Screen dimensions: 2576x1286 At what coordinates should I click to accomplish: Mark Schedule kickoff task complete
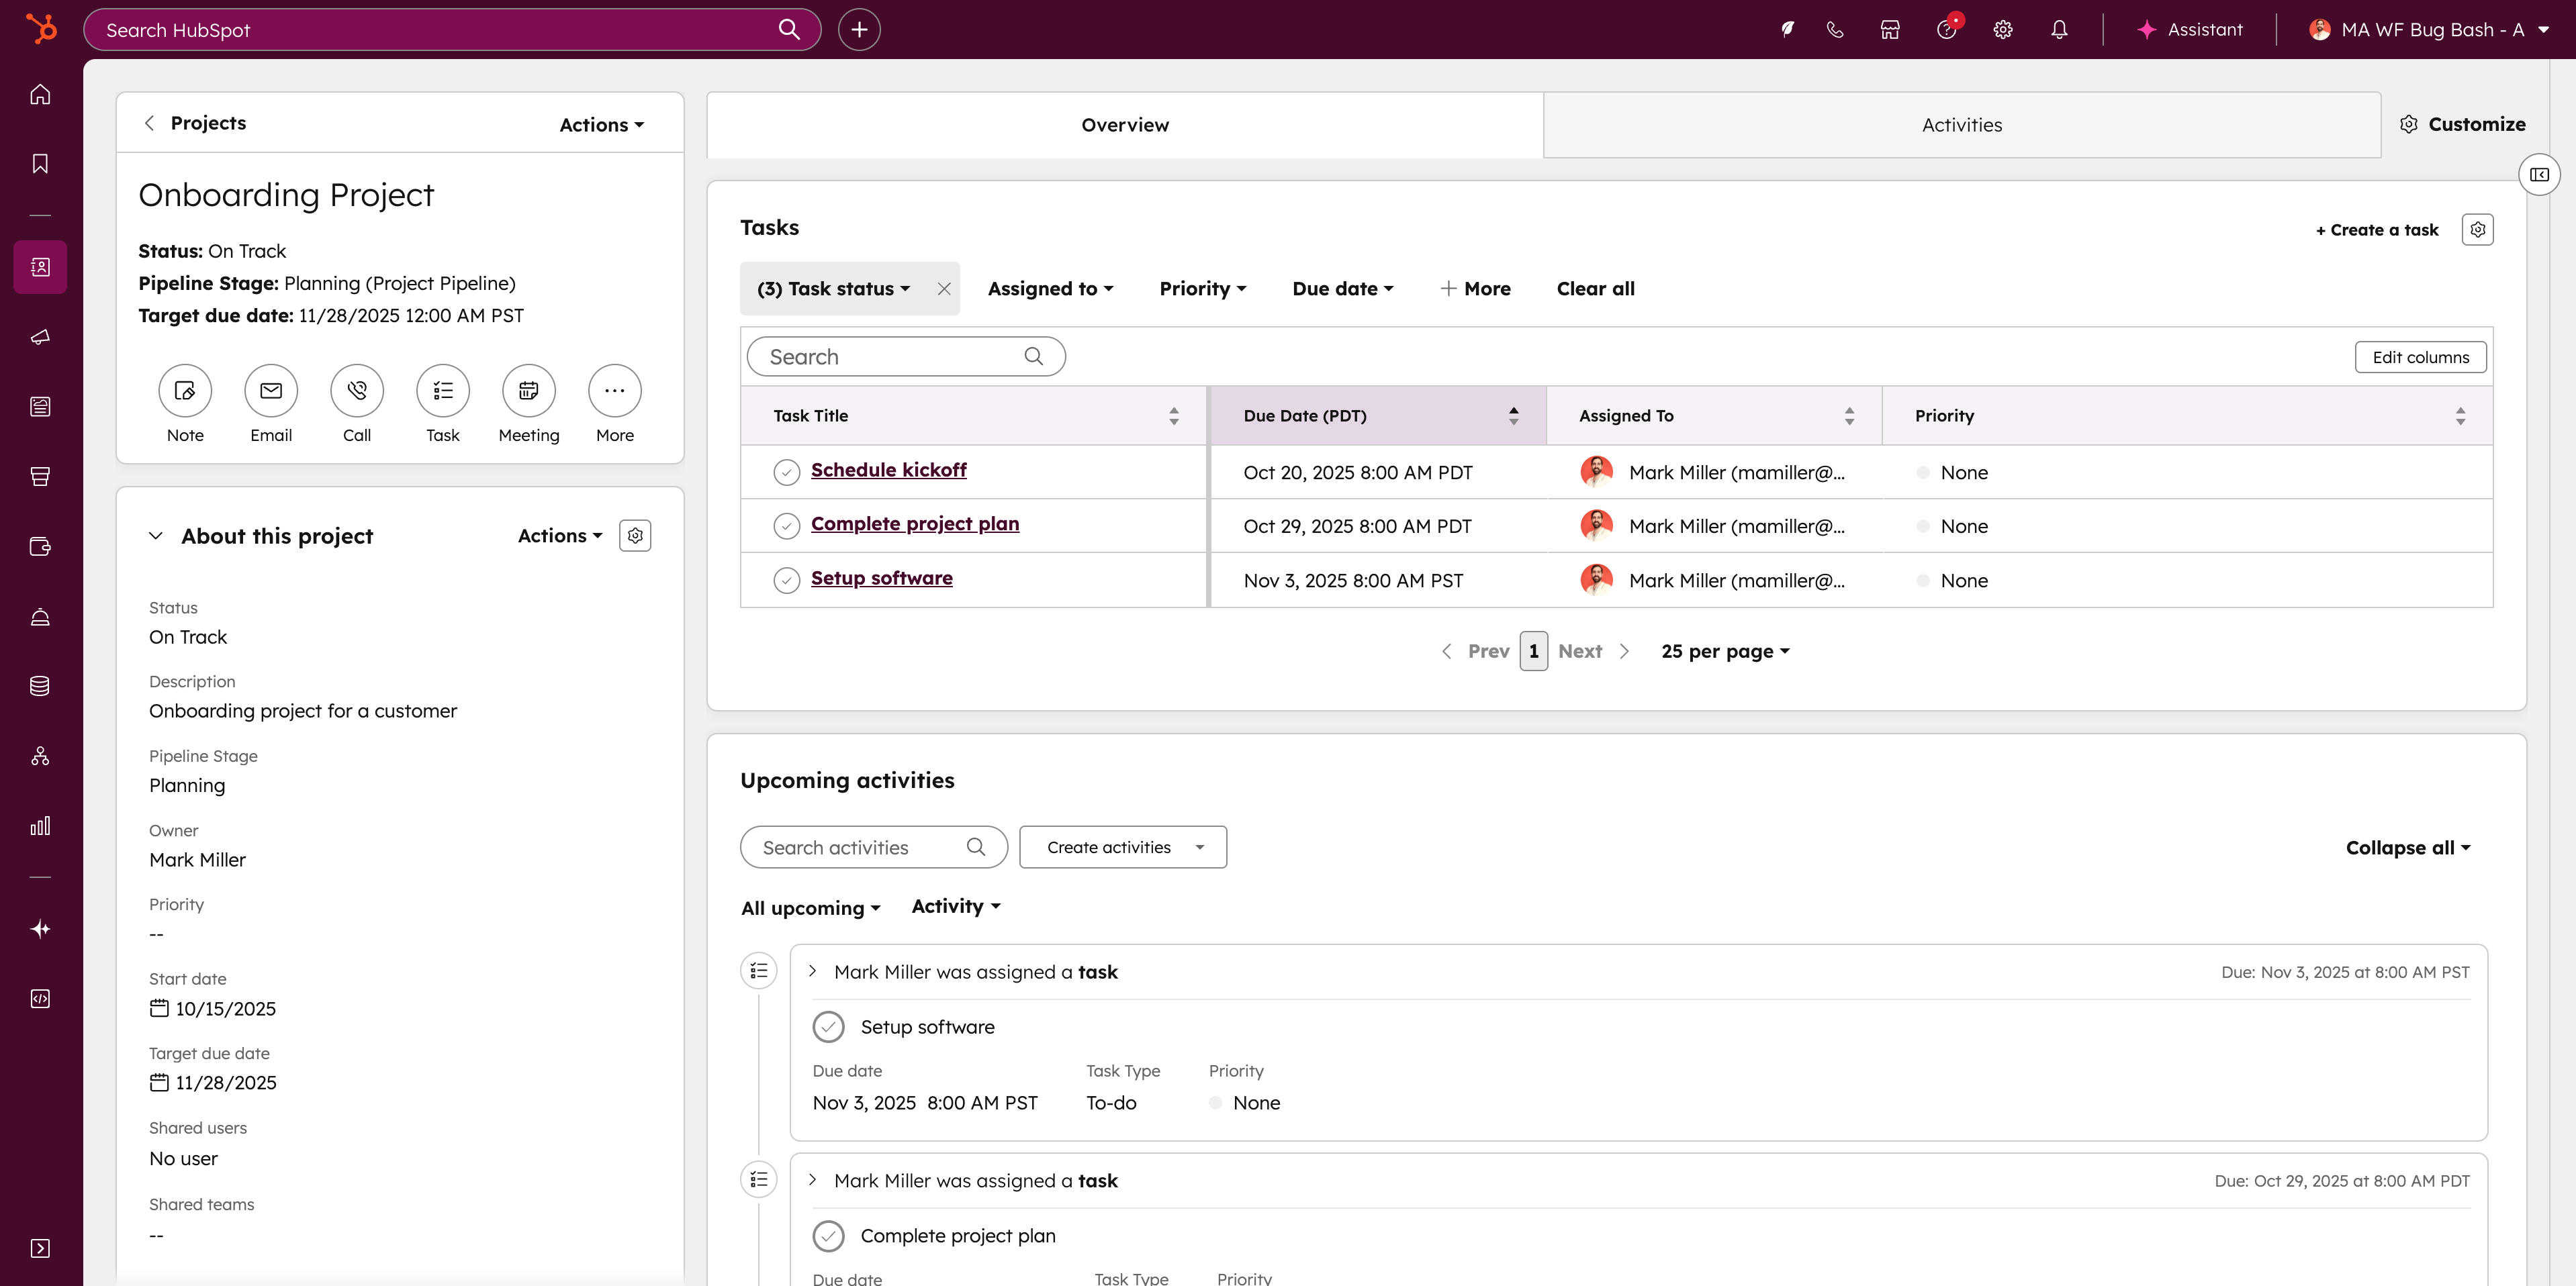tap(786, 472)
